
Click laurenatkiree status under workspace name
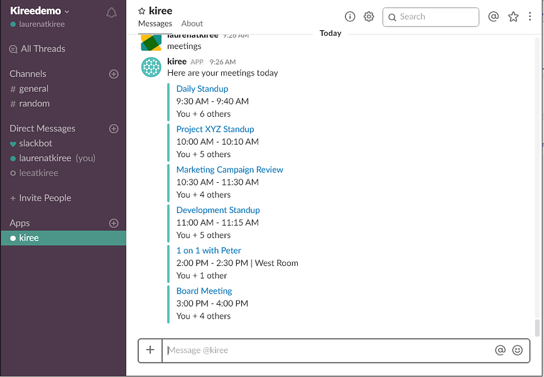point(38,25)
